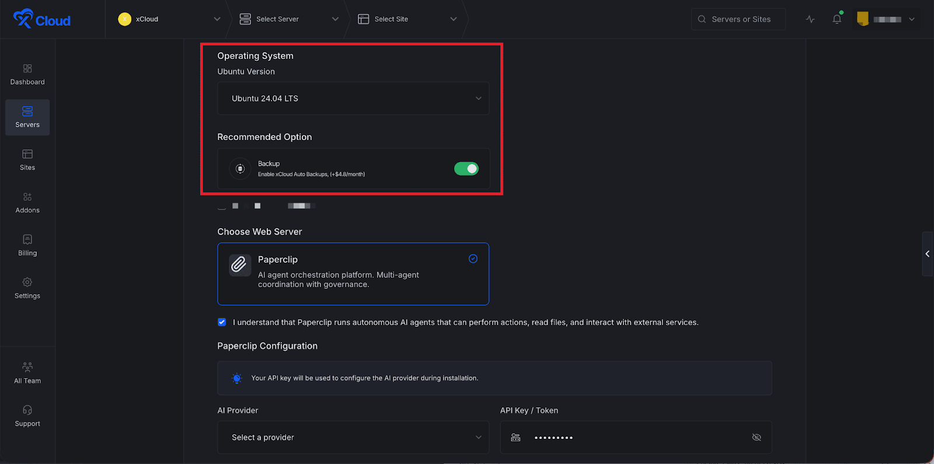934x464 pixels.
Task: Click the lightbulb info icon
Action: (x=236, y=378)
